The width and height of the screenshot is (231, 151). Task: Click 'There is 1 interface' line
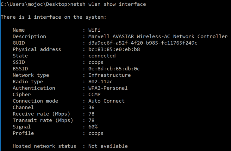(53, 17)
